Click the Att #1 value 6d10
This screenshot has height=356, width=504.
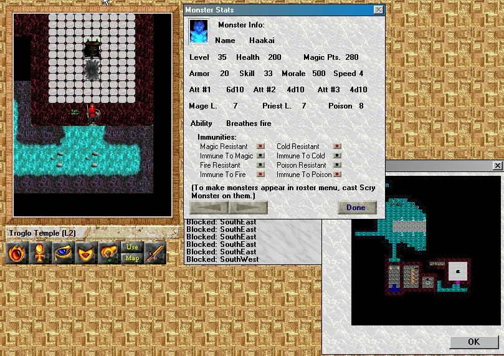pos(235,90)
